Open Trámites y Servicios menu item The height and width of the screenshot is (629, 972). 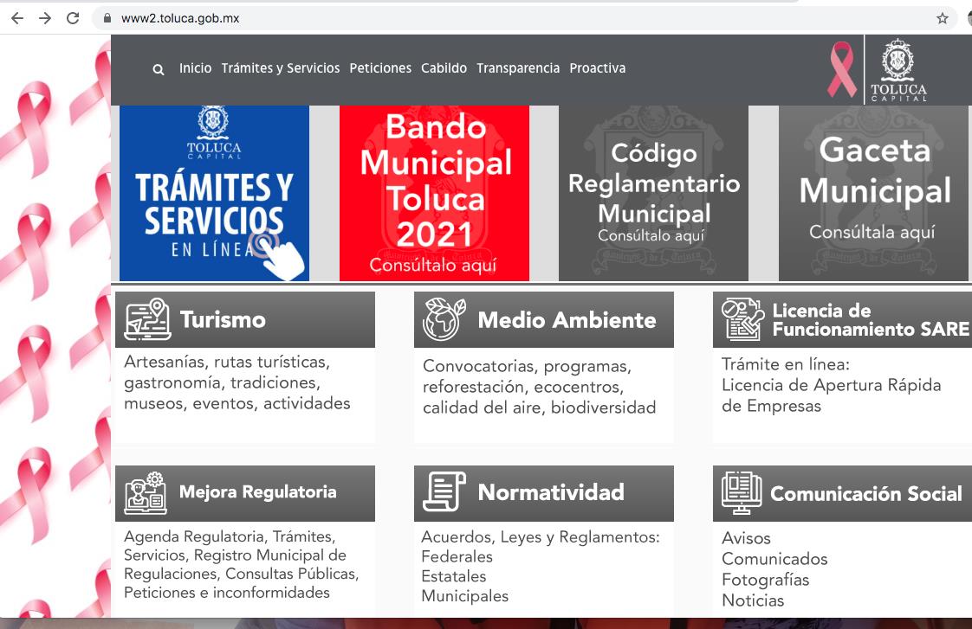click(x=280, y=68)
